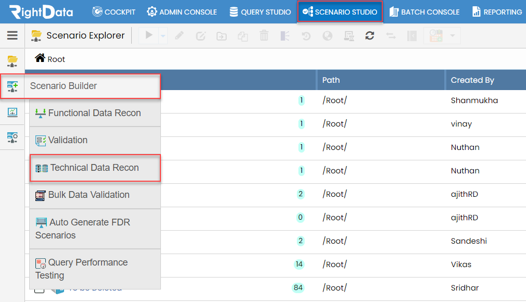The image size is (526, 302).
Task: Select Technical Data Recon from menu
Action: coord(94,168)
